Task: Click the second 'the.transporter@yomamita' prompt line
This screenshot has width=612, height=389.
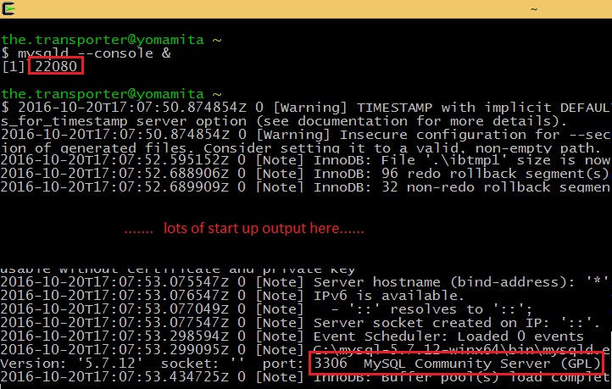Action: click(x=112, y=93)
